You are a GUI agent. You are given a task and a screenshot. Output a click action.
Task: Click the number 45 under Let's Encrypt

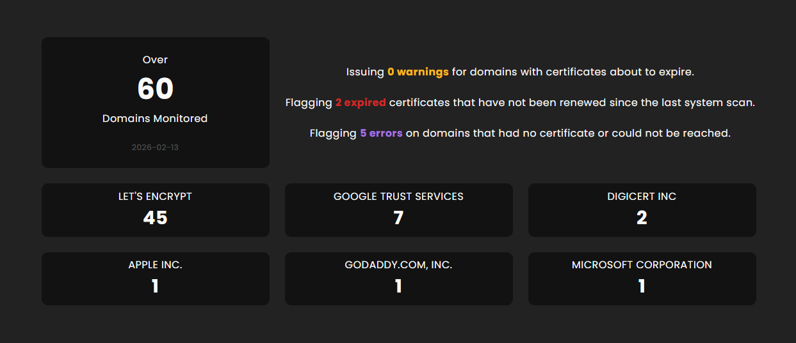155,218
